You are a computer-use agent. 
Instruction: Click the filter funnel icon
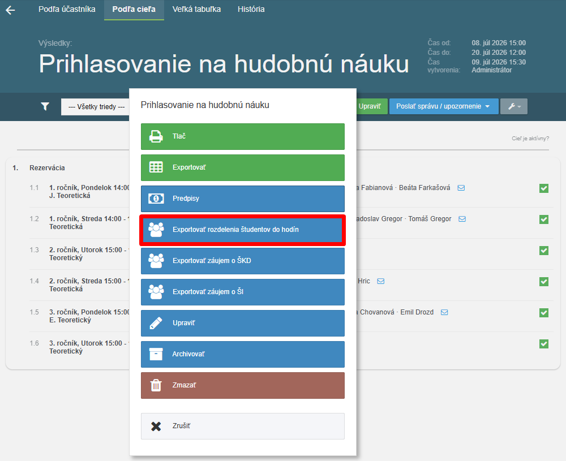click(45, 106)
